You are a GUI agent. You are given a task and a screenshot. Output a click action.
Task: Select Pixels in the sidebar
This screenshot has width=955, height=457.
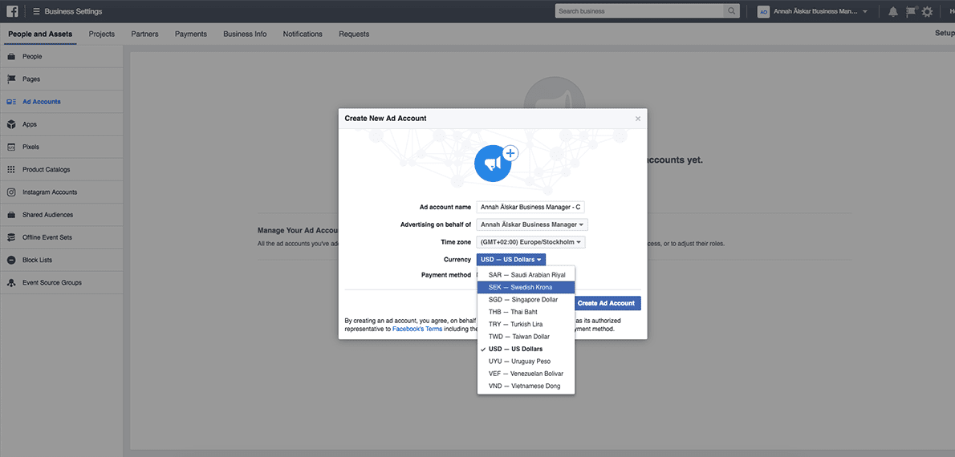point(30,147)
